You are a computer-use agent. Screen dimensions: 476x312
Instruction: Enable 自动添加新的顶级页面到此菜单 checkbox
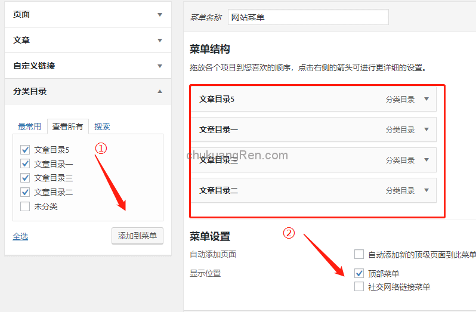[x=359, y=255]
